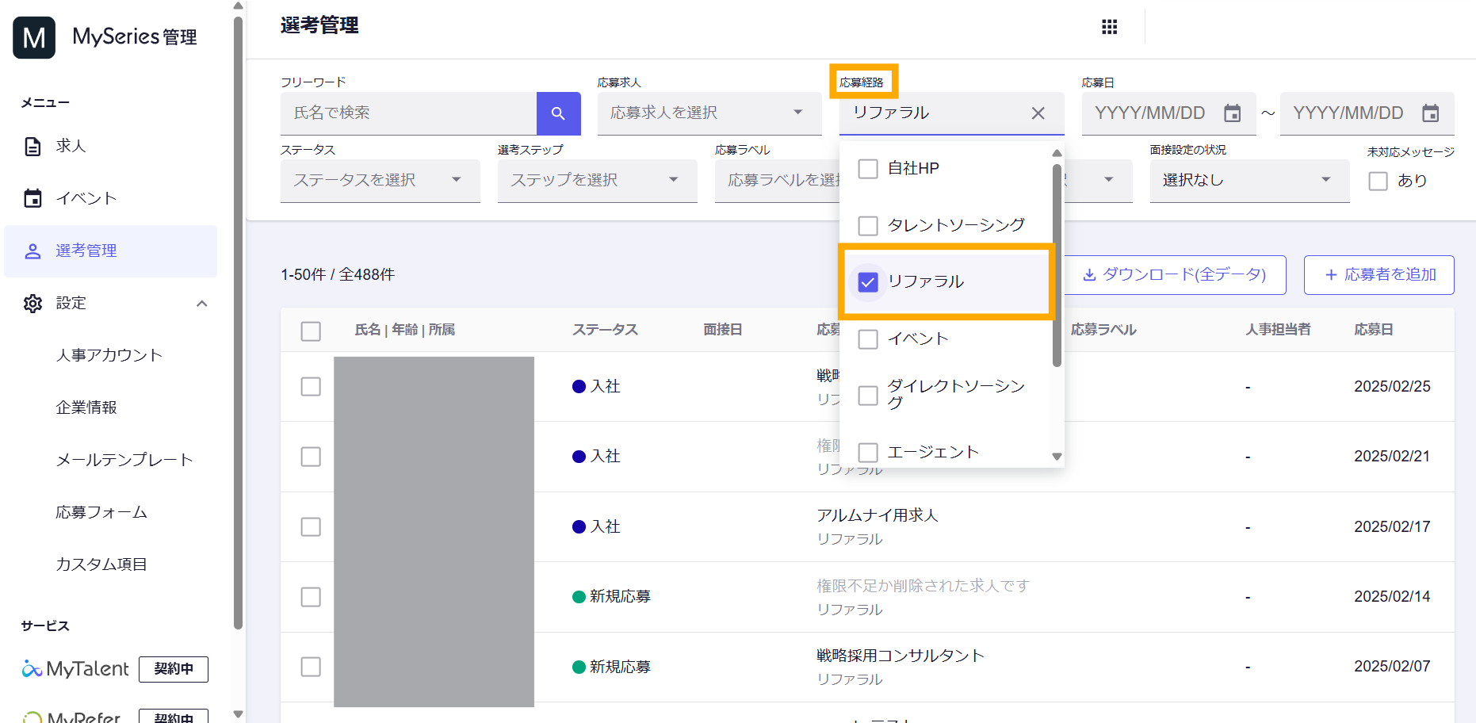The image size is (1476, 723).
Task: Go to メールテンプレート in sidebar
Action: 124,460
